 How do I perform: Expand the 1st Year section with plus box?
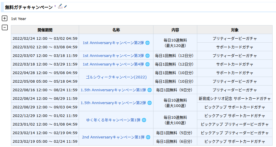(x=5, y=18)
